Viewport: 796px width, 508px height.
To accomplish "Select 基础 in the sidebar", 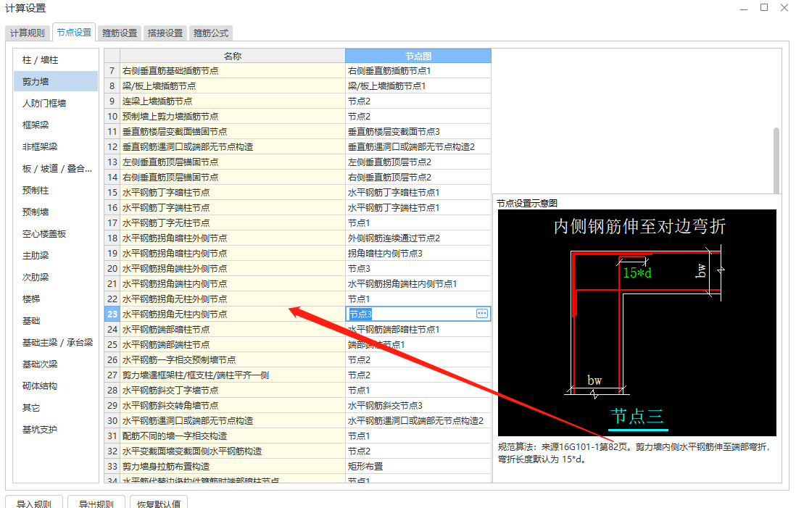I will point(56,321).
